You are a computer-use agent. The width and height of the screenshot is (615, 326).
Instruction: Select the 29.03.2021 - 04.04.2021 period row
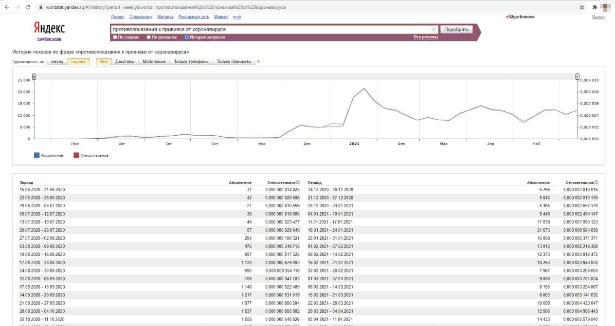point(453,311)
